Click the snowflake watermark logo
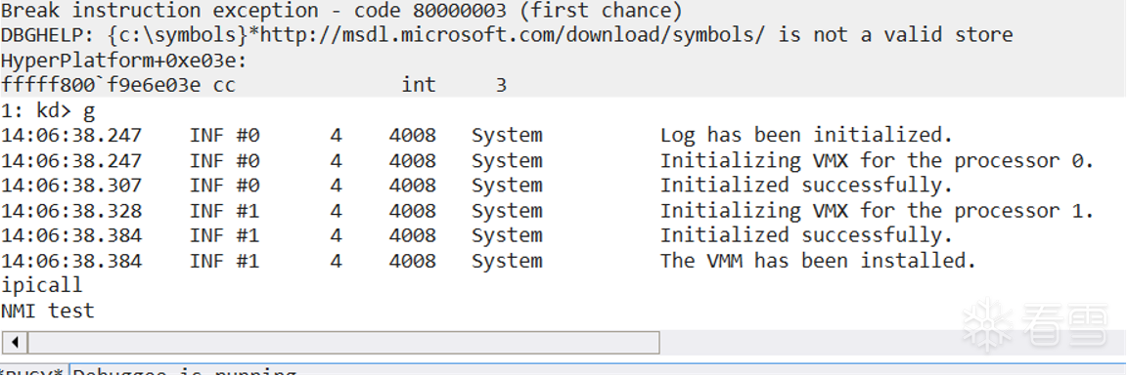The image size is (1129, 376). click(x=989, y=325)
